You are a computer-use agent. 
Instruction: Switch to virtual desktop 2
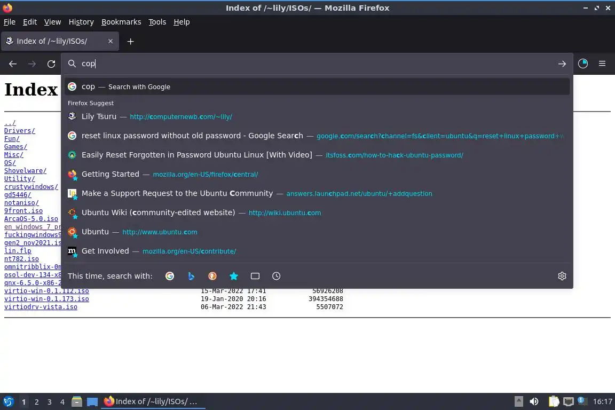click(36, 402)
